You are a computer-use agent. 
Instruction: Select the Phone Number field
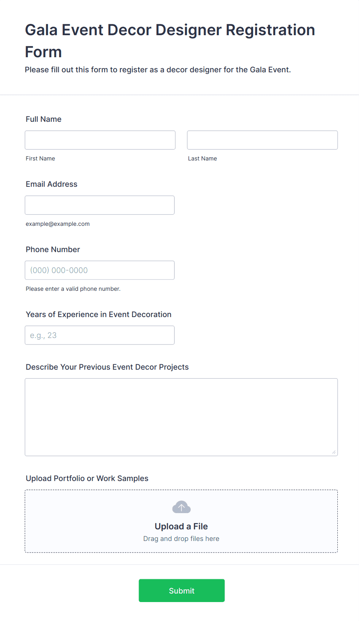pos(100,270)
